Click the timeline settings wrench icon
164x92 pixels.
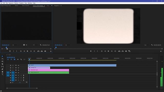(21, 60)
